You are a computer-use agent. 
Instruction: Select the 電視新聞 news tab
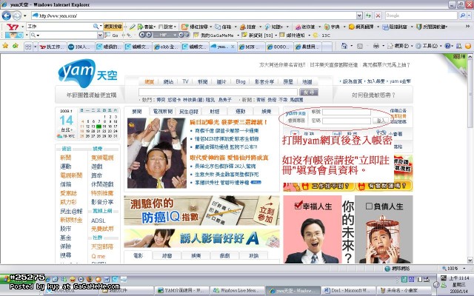pyautogui.click(x=163, y=112)
